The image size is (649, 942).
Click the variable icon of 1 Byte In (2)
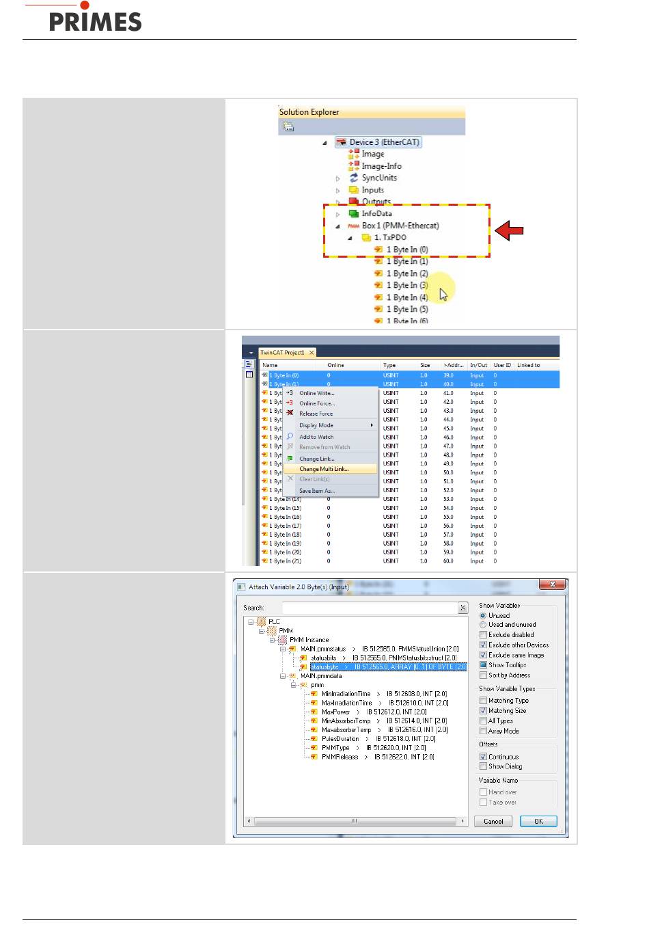point(378,273)
